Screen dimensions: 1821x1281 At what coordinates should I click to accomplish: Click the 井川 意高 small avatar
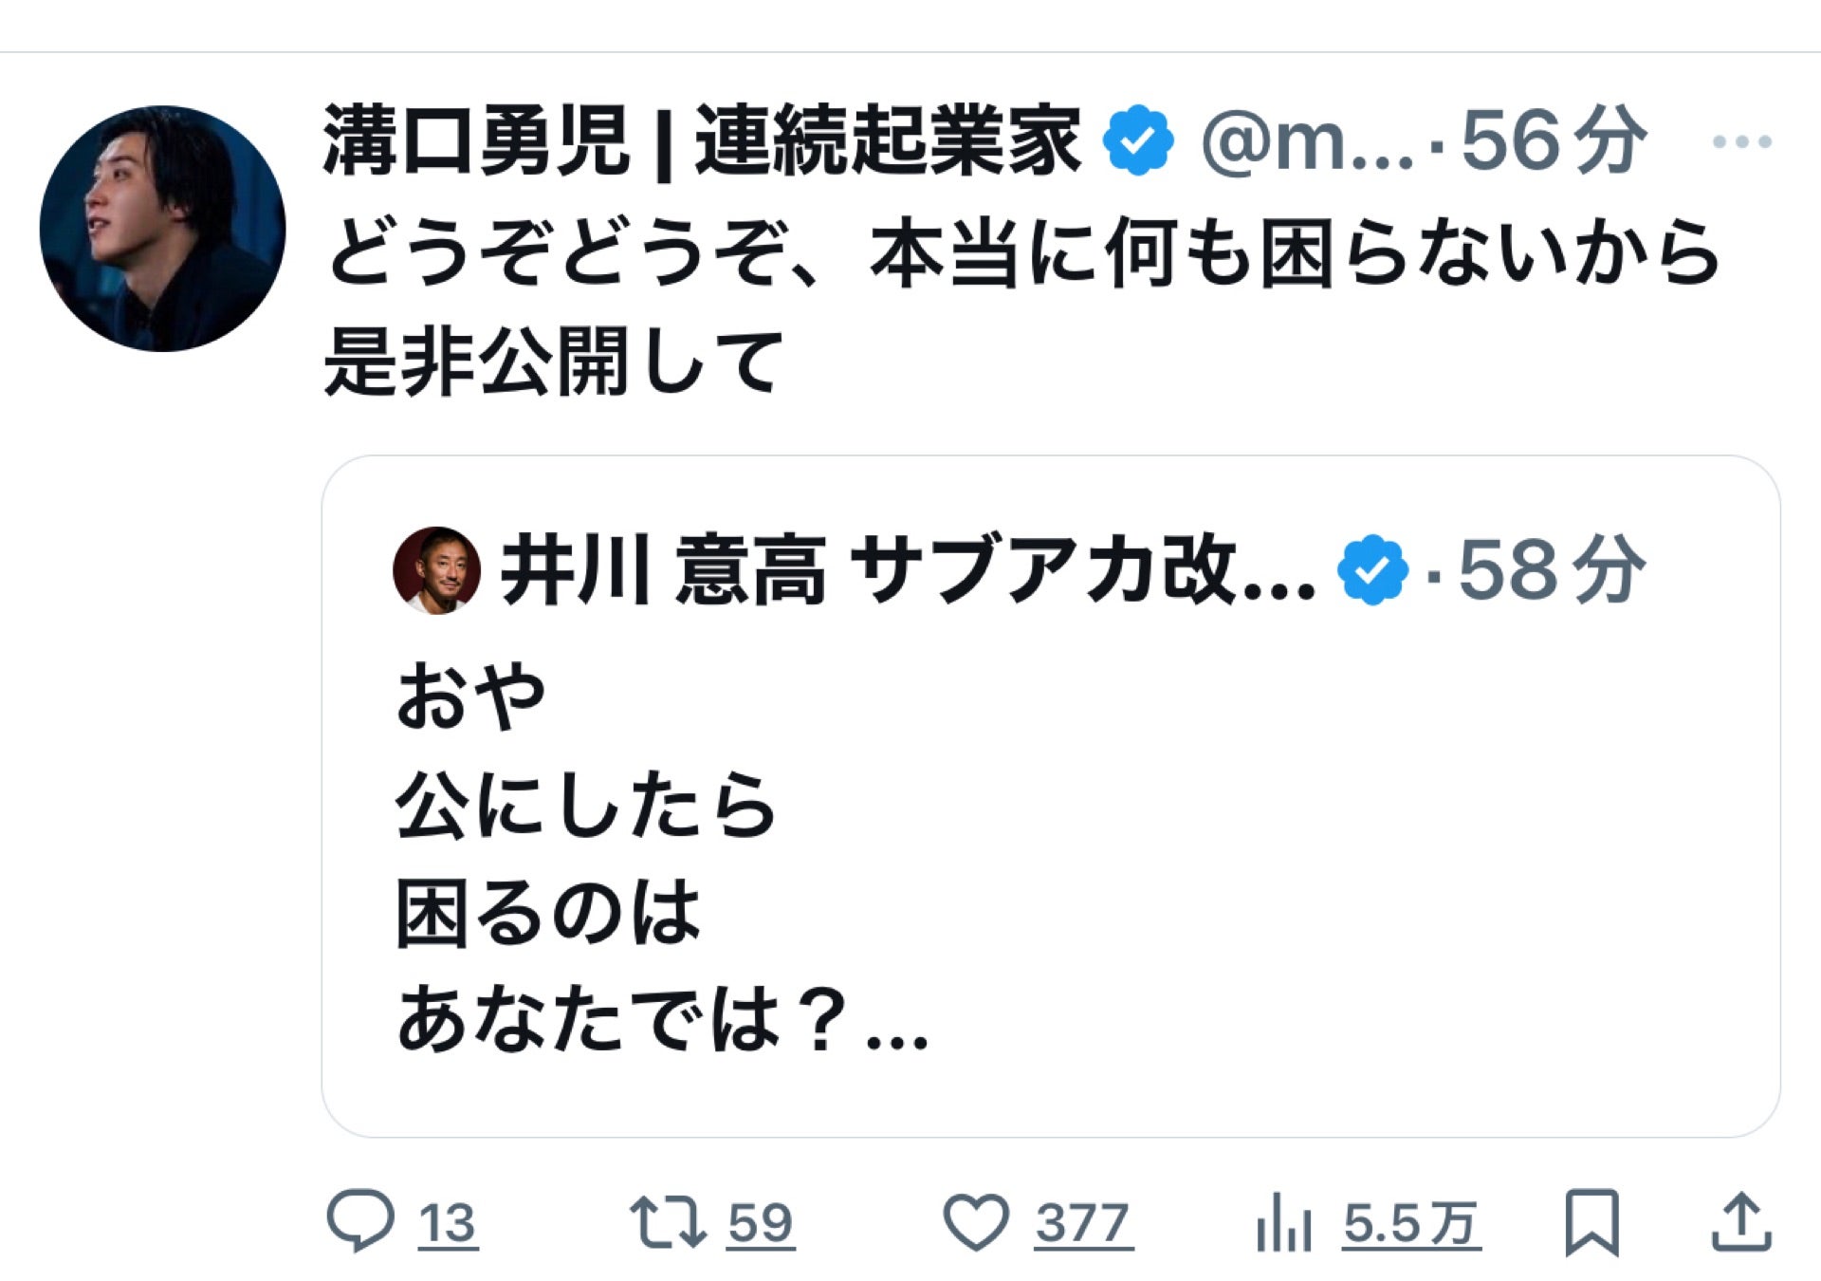pyautogui.click(x=436, y=570)
